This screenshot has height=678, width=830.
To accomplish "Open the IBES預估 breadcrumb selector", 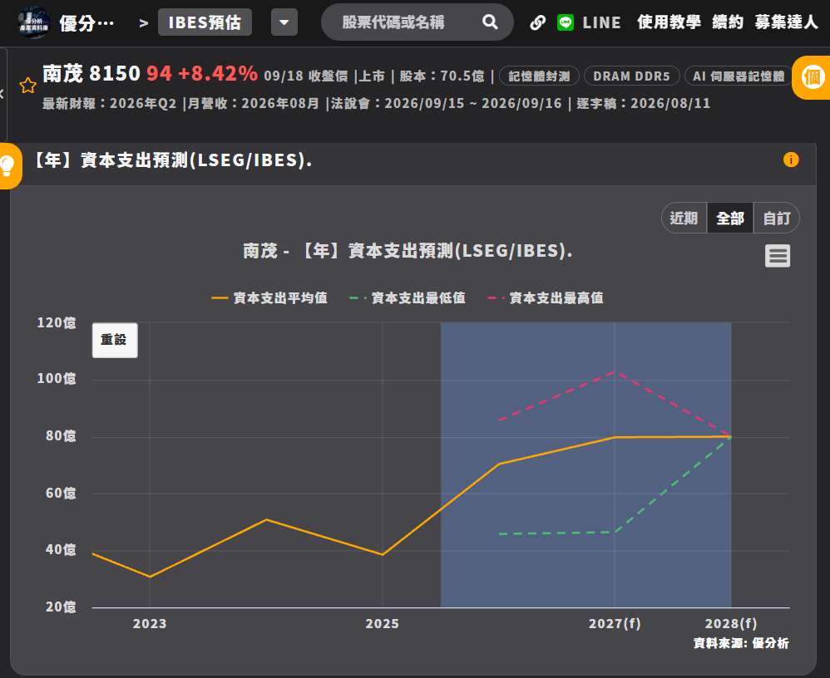I will point(205,22).
